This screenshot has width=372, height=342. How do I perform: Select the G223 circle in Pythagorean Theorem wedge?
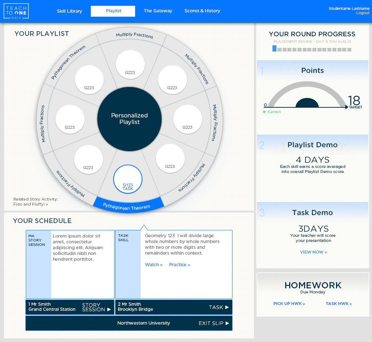(89, 80)
